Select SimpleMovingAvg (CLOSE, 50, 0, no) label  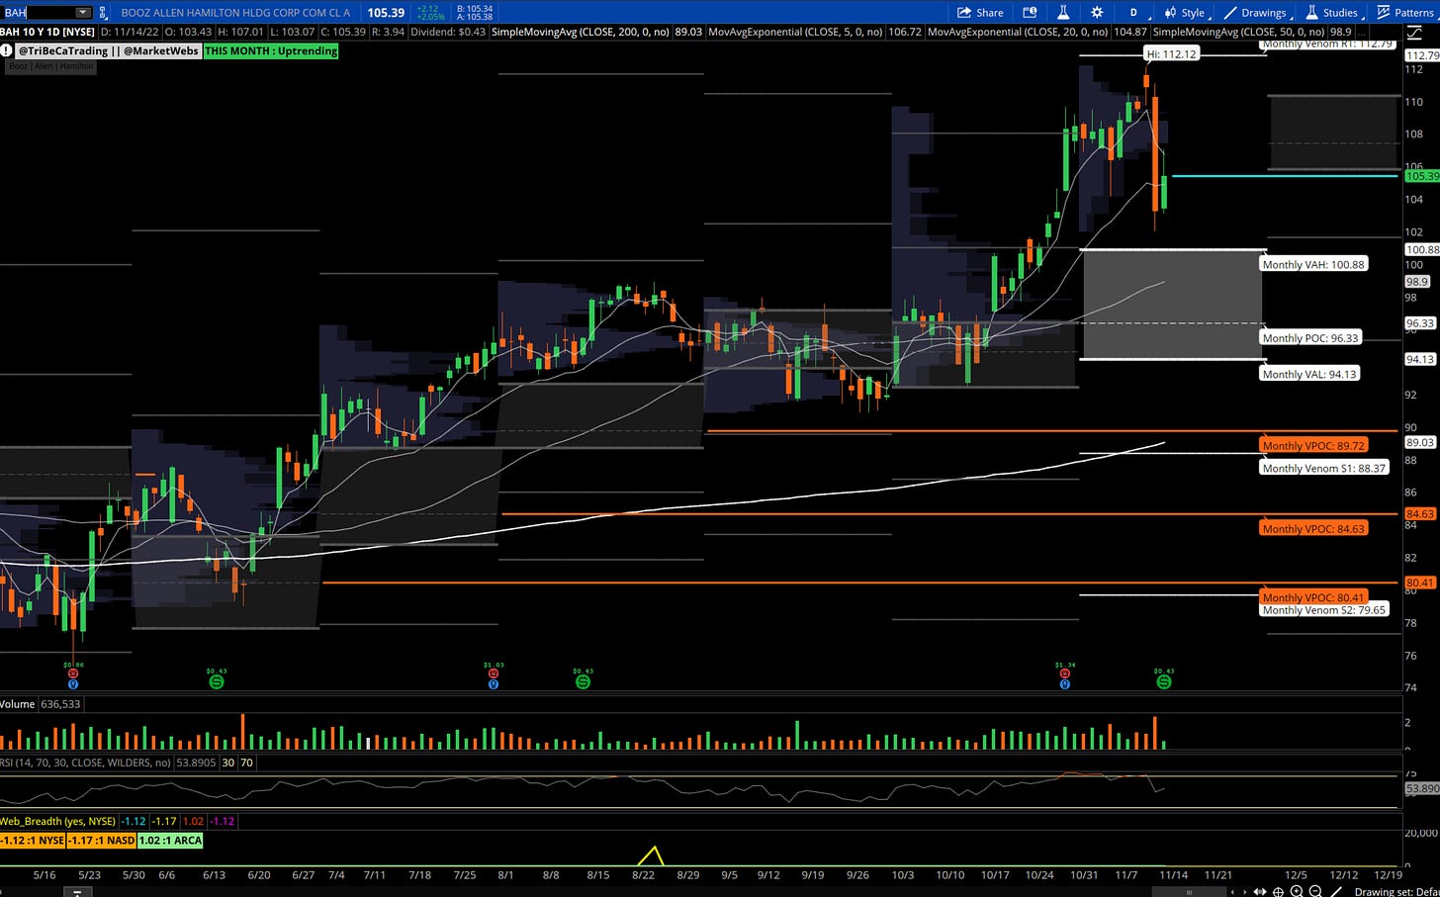click(1239, 32)
